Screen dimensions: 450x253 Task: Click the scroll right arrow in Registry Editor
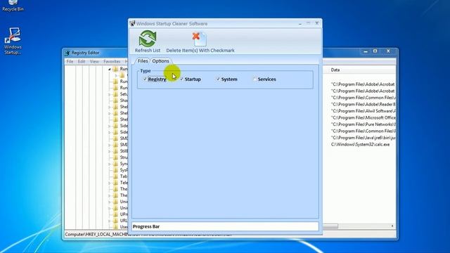click(x=392, y=226)
